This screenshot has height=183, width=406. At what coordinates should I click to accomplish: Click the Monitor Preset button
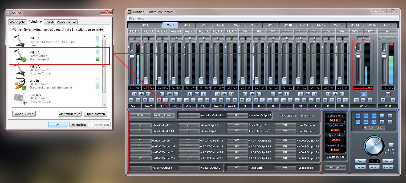(374, 128)
